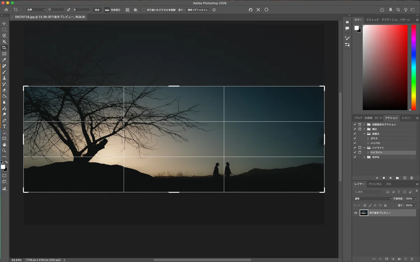The width and height of the screenshot is (420, 262).
Task: Open additional crop settings gear
Action: [x=135, y=10]
